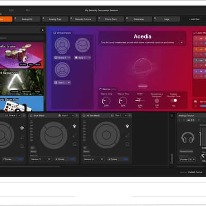This screenshot has height=206, width=206.
Task: Switch to the Bebop Kit set tab
Action: [x=27, y=19]
